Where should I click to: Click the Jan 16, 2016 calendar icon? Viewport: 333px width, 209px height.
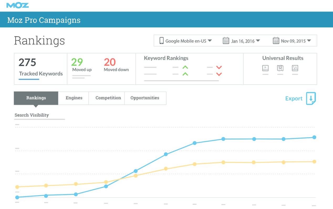pyautogui.click(x=226, y=41)
